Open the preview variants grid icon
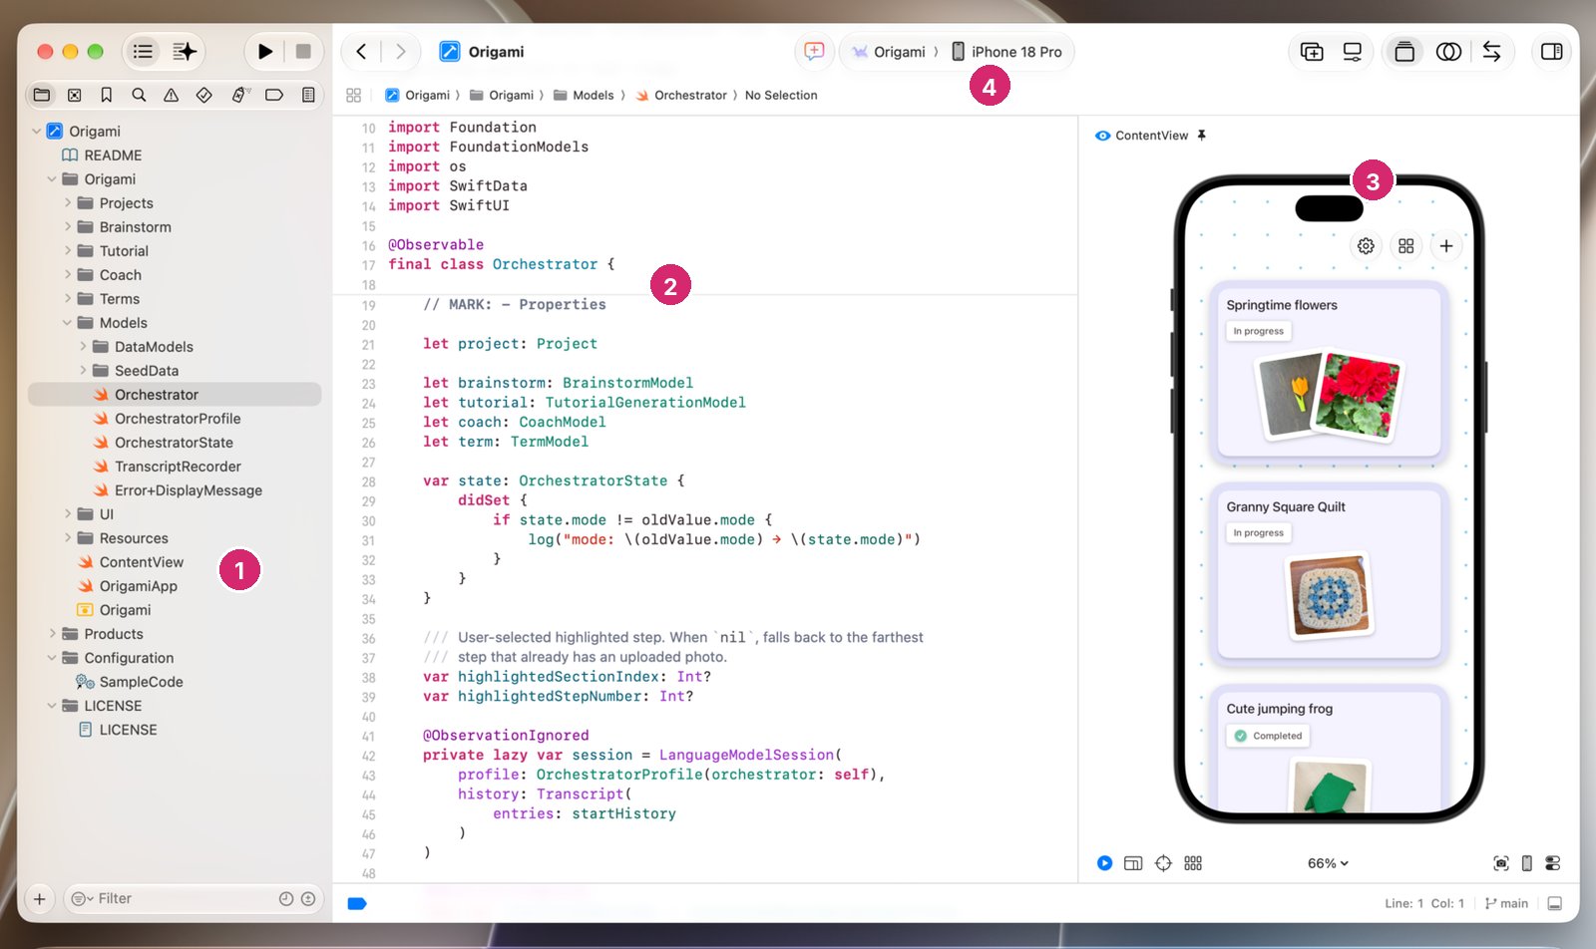Viewport: 1596px width, 949px height. (1193, 863)
